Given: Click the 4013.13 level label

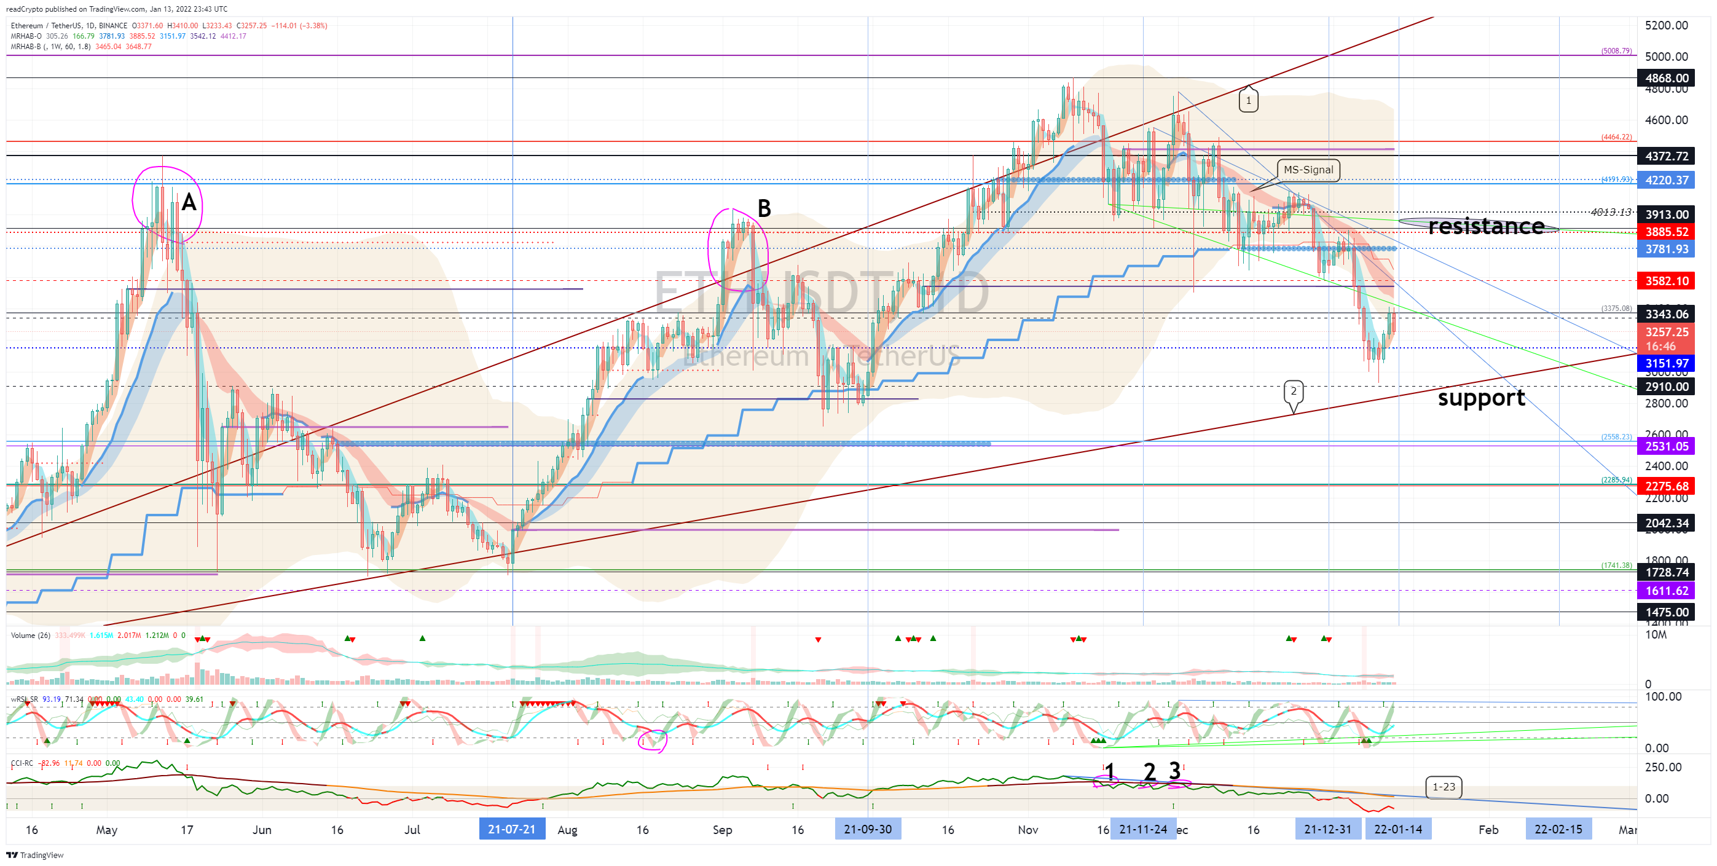Looking at the screenshot, I should point(1611,212).
